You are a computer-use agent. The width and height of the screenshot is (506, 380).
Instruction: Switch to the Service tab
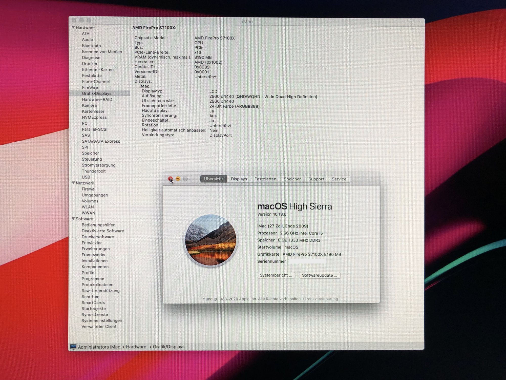[339, 179]
